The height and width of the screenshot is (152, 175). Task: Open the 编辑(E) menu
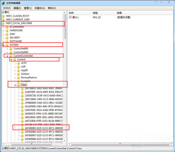[x=17, y=8]
